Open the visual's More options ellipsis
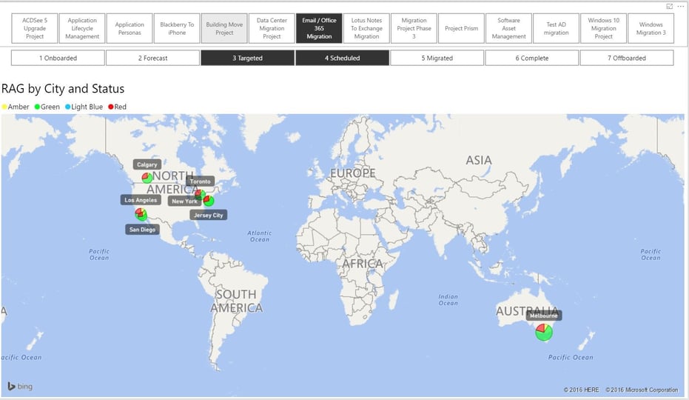The height and width of the screenshot is (400, 689). point(681,6)
